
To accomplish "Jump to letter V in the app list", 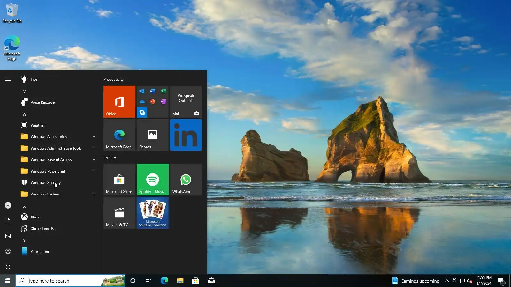I will pyautogui.click(x=24, y=92).
